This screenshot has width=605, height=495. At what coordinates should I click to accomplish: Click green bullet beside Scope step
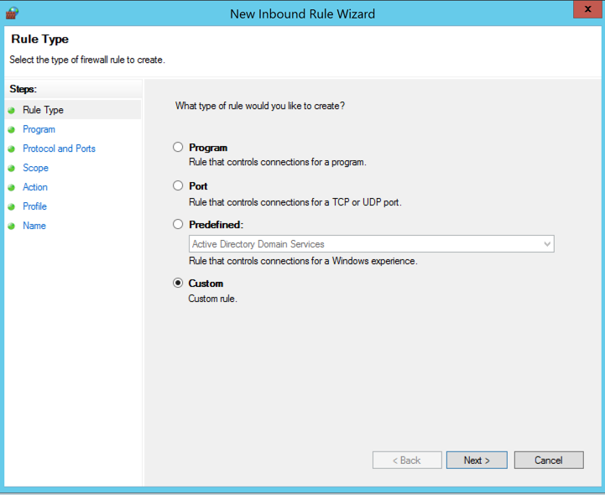tap(12, 168)
